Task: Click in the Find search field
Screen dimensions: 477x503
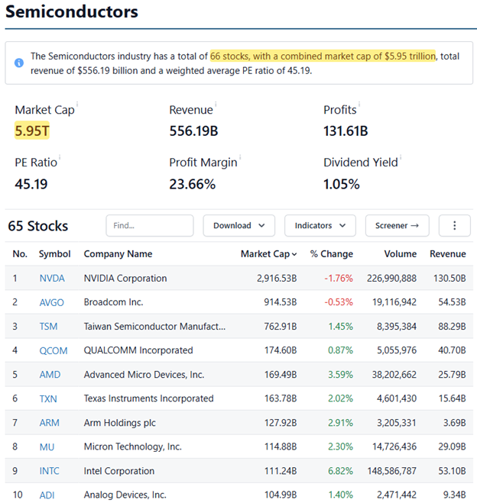Action: pyautogui.click(x=150, y=225)
